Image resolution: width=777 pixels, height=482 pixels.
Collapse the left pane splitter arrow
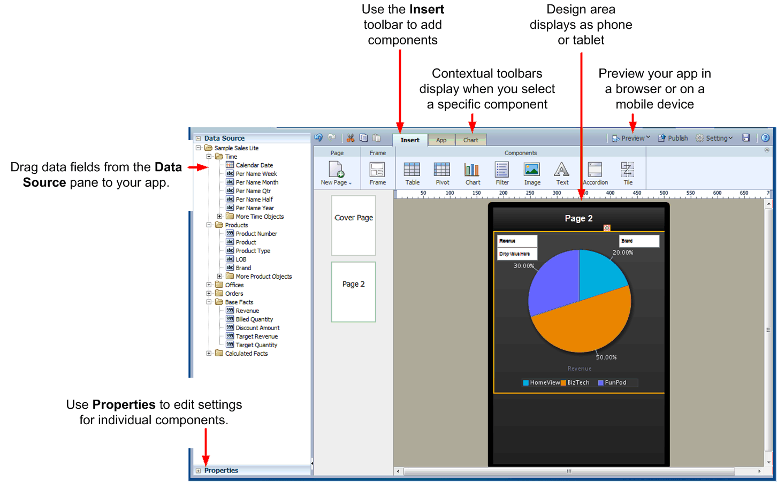[x=312, y=463]
